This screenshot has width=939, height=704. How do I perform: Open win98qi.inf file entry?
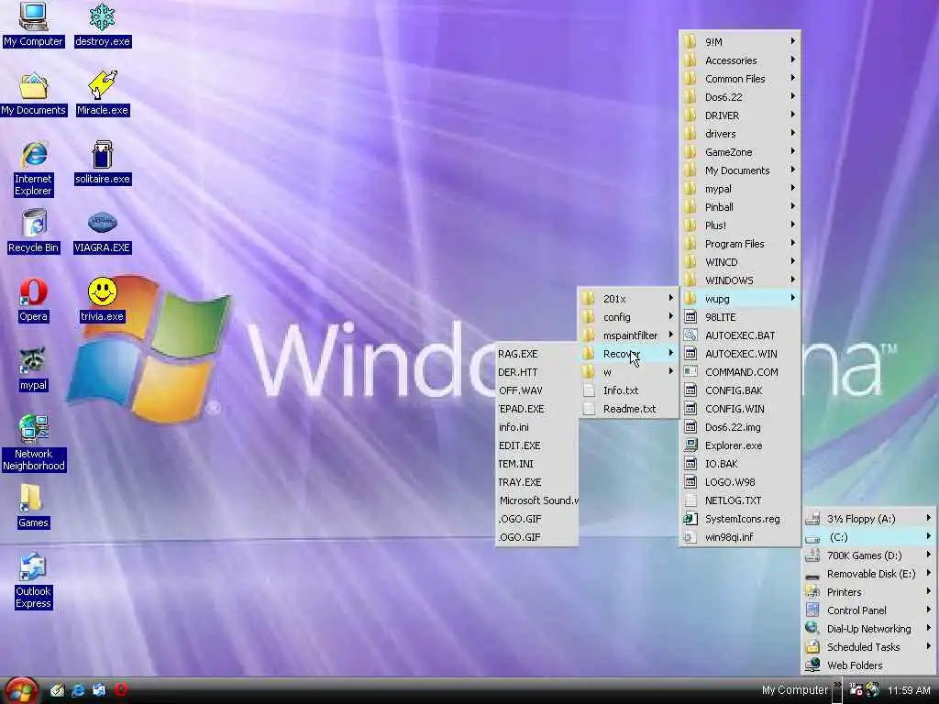[740, 537]
